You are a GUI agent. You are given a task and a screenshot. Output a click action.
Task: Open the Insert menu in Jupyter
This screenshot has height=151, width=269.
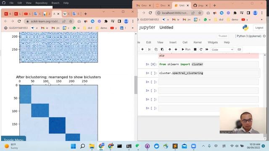[173, 42]
